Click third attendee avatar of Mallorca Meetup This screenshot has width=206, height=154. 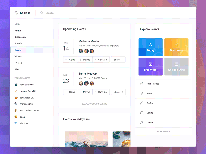click(92, 51)
